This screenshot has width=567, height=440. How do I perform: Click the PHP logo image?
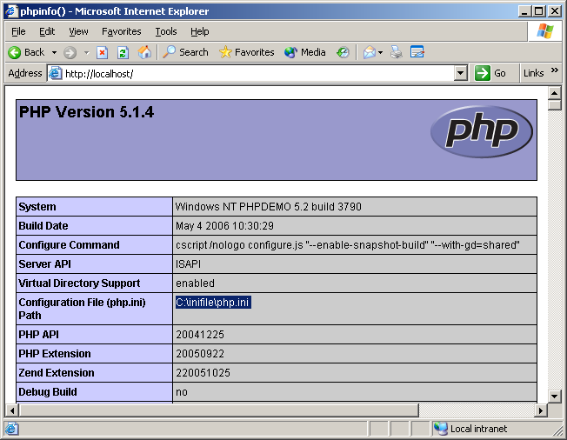click(481, 132)
